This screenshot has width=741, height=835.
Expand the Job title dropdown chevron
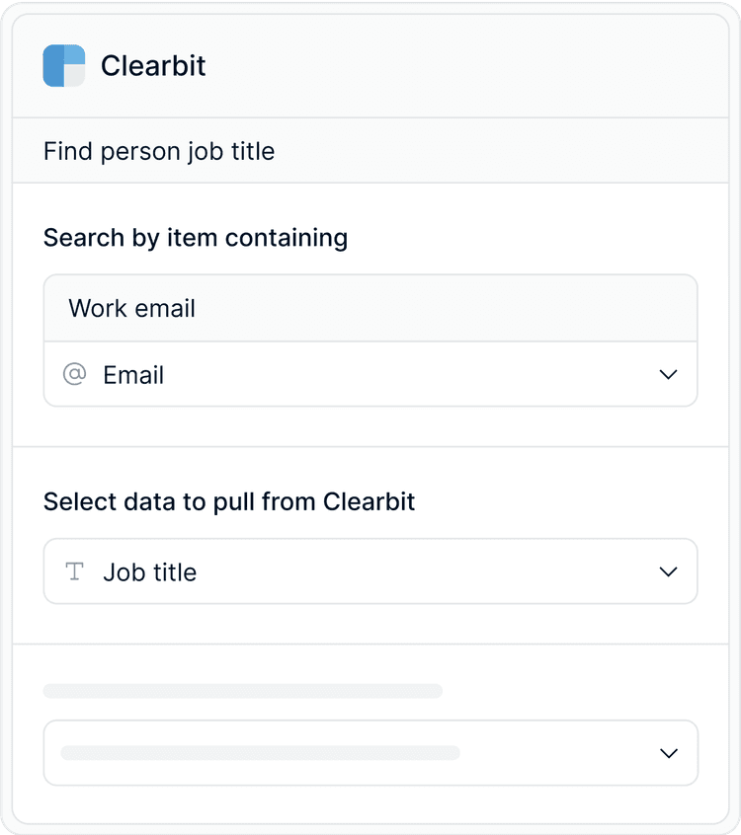coord(668,571)
